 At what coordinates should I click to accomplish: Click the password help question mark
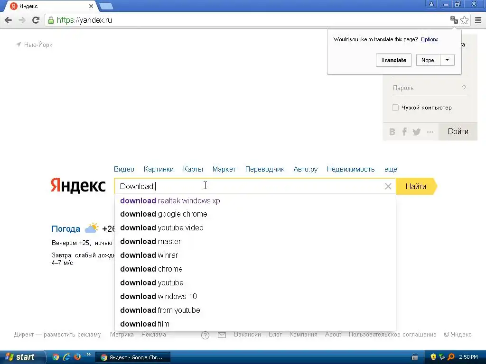[464, 88]
